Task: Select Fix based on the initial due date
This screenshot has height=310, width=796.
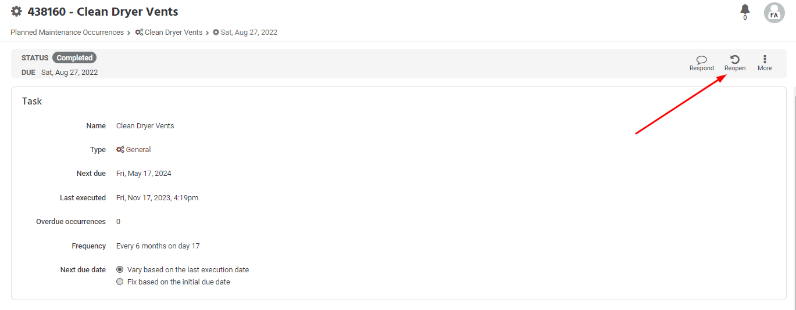Action: coord(120,282)
